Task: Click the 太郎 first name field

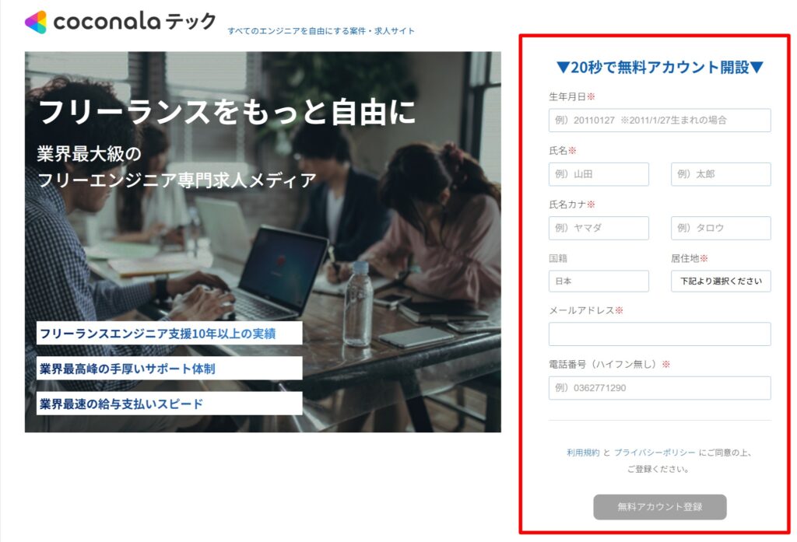Action: pyautogui.click(x=720, y=174)
